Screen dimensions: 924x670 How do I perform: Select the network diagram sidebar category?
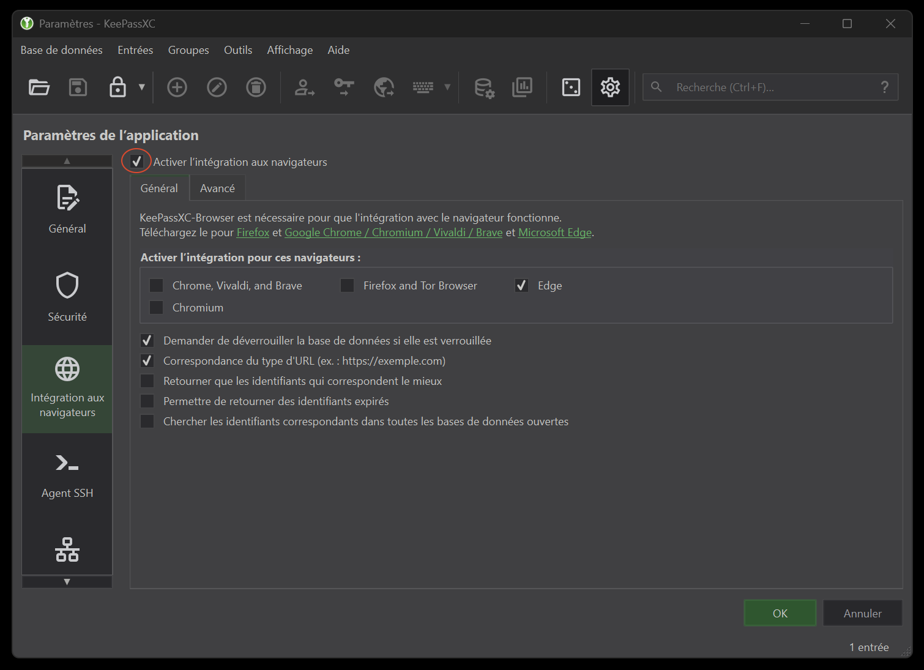click(67, 549)
